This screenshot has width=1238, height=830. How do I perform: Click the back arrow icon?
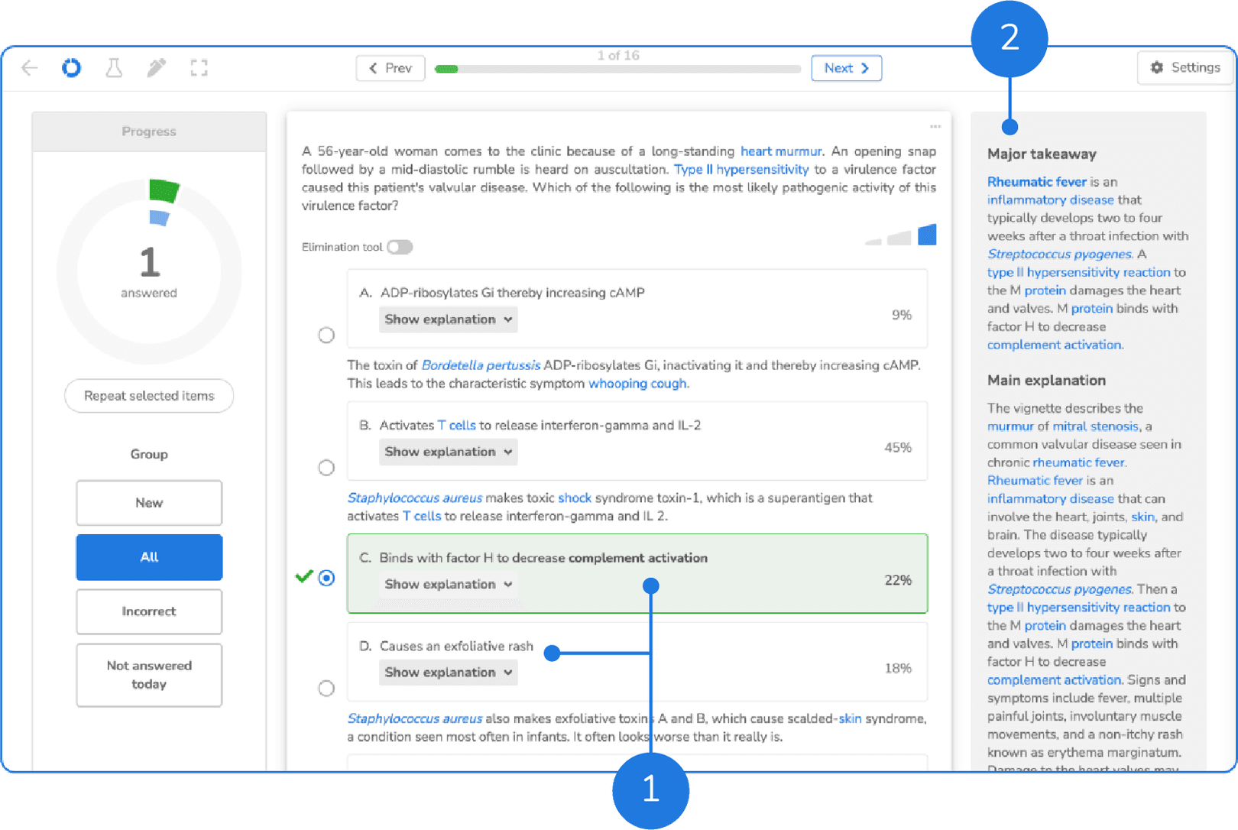[x=30, y=68]
